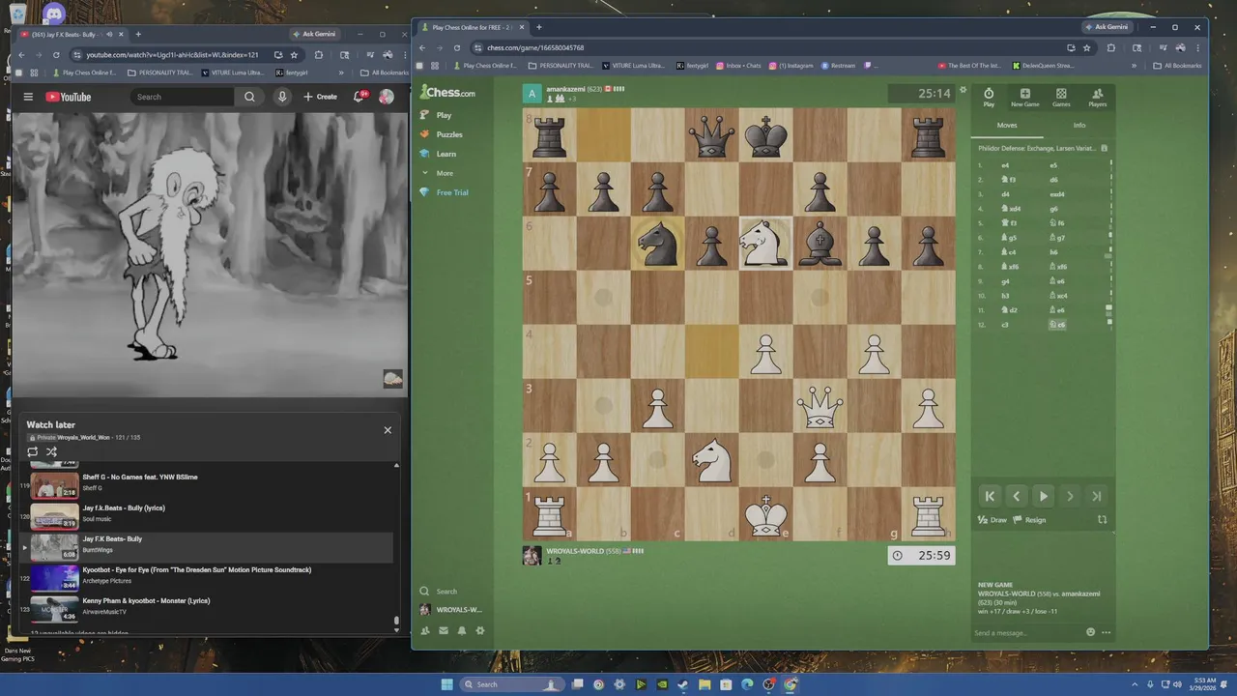This screenshot has width=1237, height=696.
Task: Open messages envelope in chess.com sidebar
Action: (444, 631)
